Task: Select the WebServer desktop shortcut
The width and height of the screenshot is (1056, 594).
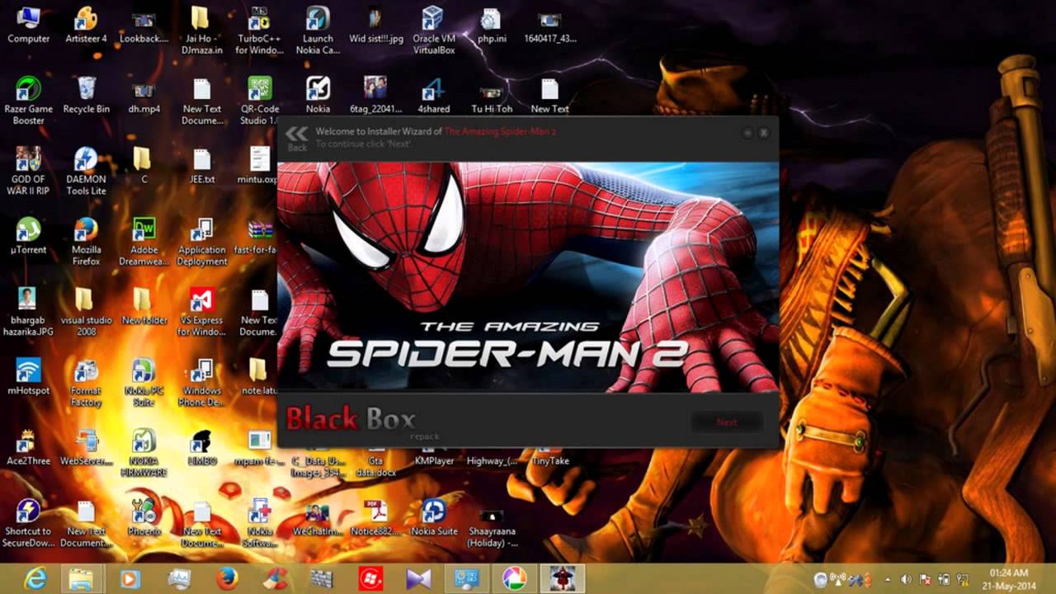Action: [87, 447]
